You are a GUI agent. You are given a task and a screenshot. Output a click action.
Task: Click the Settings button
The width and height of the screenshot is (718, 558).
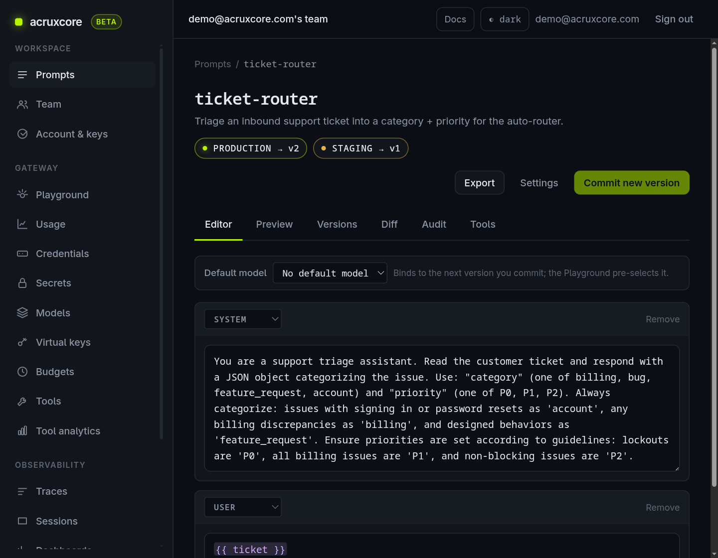(539, 183)
